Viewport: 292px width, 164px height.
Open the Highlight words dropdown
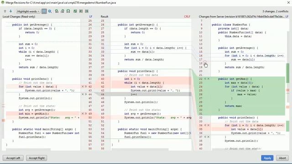(x=28, y=11)
